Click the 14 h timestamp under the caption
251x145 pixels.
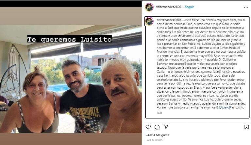159,113
